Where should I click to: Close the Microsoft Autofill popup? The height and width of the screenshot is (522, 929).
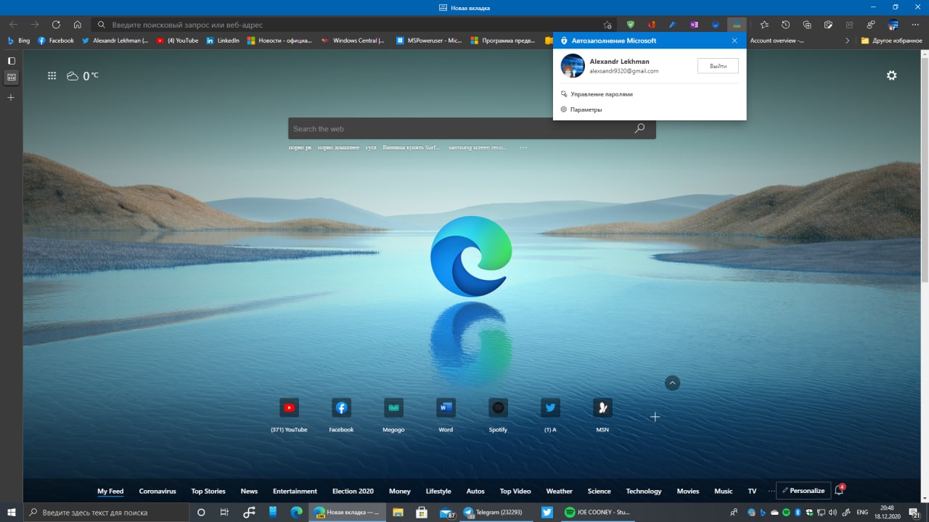point(734,41)
